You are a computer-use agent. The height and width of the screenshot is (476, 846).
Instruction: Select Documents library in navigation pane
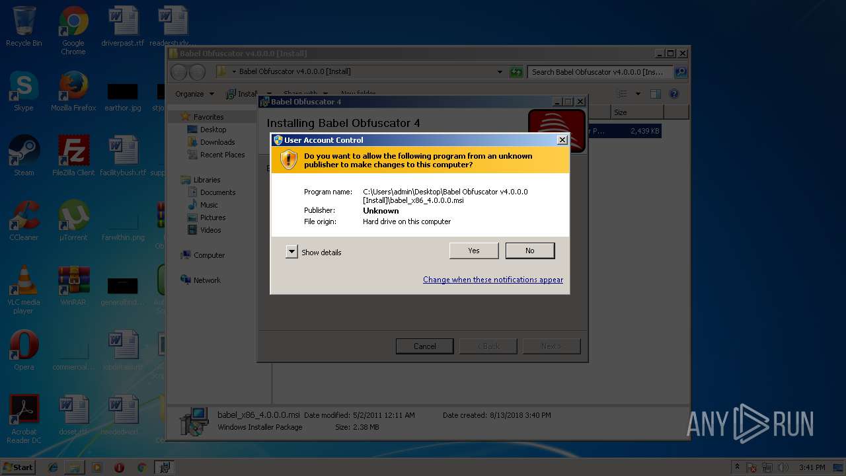[x=217, y=192]
